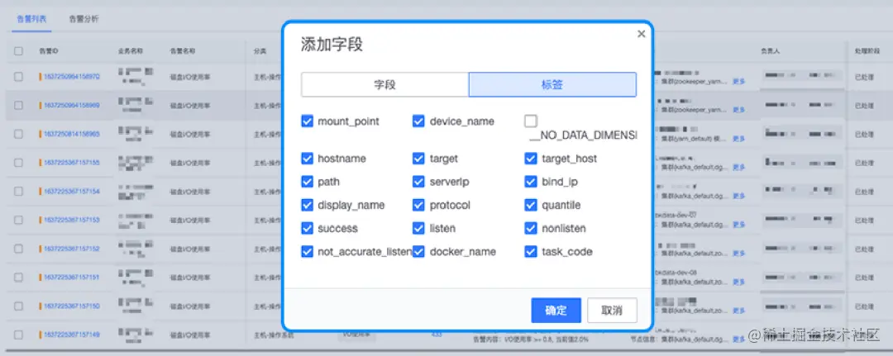Select row checkbox for alarm 1637250964158969

pyautogui.click(x=19, y=105)
